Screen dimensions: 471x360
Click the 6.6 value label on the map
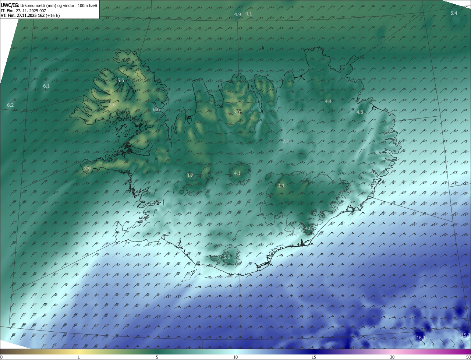156,109
